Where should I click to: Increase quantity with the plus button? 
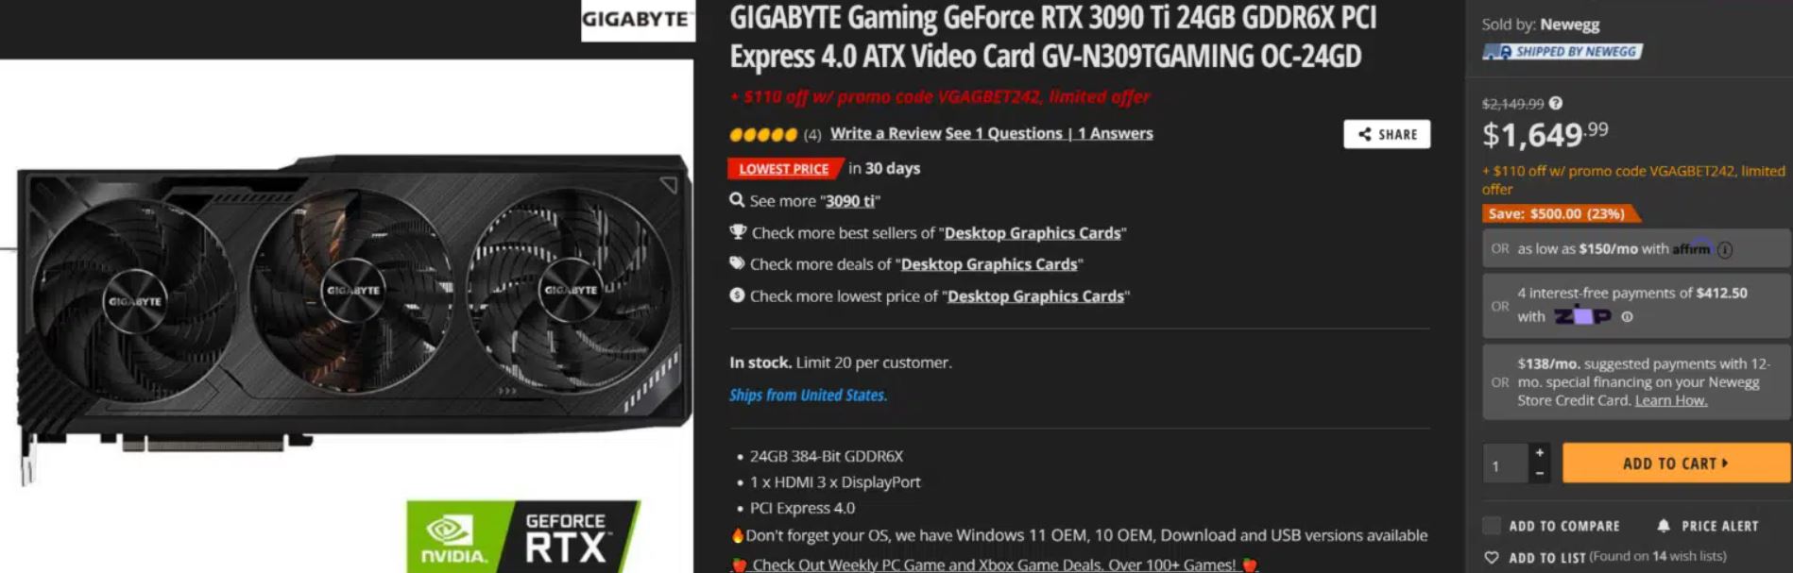point(1540,453)
